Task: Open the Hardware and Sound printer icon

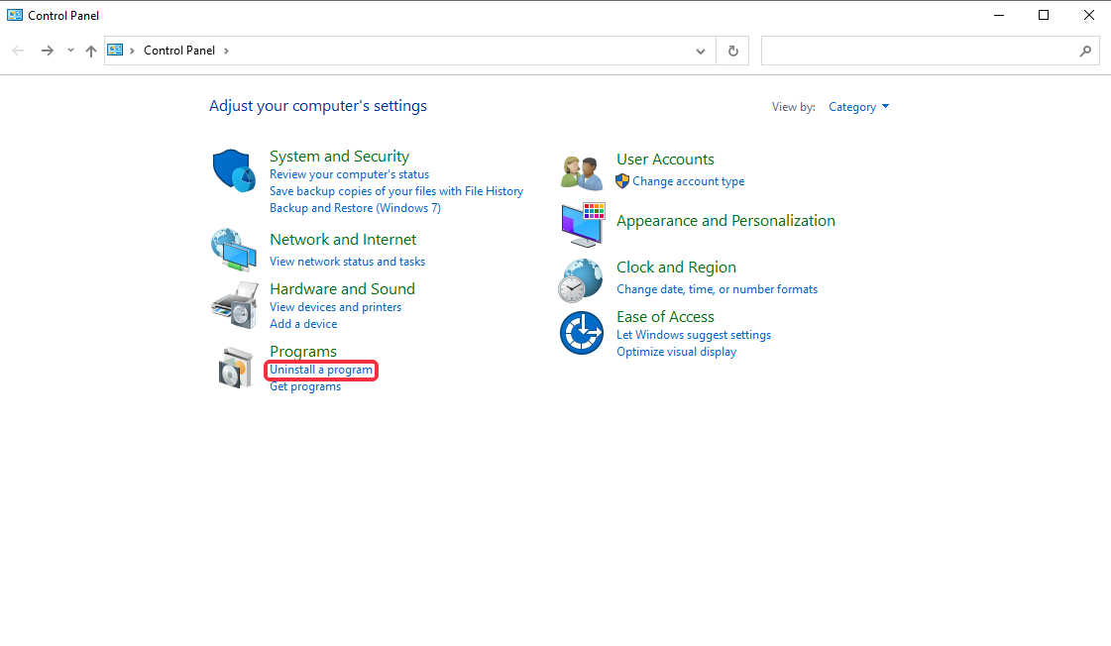Action: (x=234, y=305)
